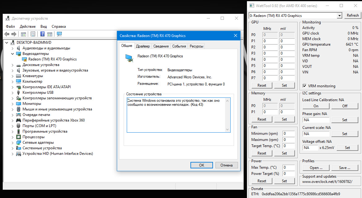The height and width of the screenshot is (198, 362).
Task: Click the Xbox 360 peripherals gamepad icon
Action: point(19,120)
